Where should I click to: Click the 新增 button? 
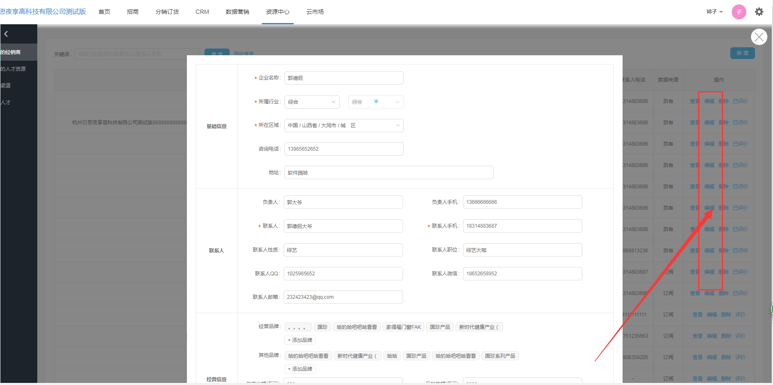click(742, 53)
